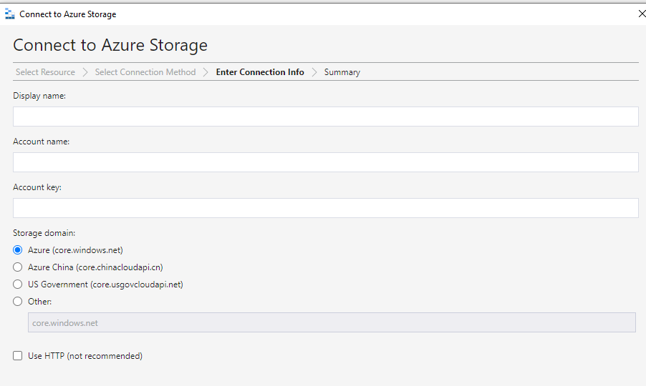Image resolution: width=646 pixels, height=386 pixels.
Task: Select the US Government storage domain
Action: 17,284
